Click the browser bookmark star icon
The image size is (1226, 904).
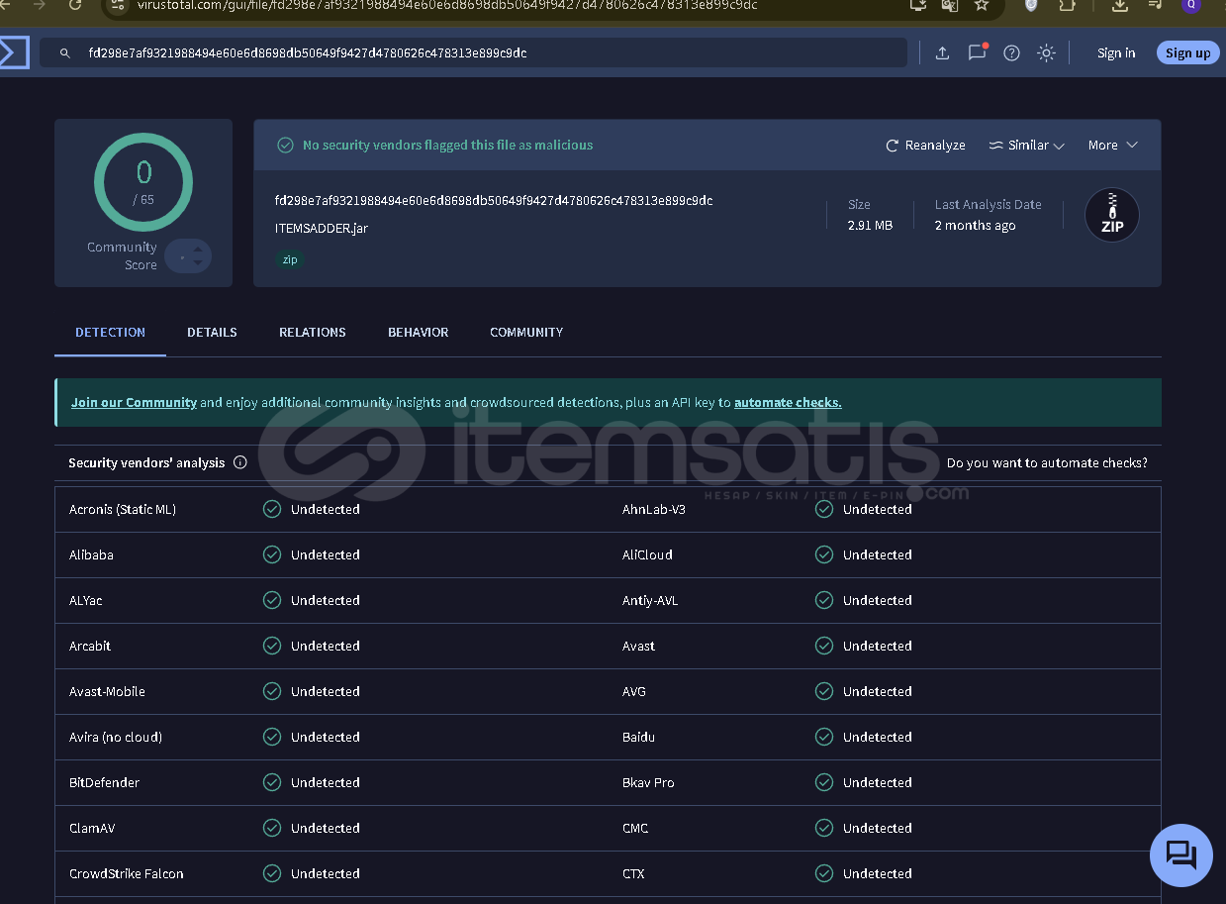click(982, 5)
